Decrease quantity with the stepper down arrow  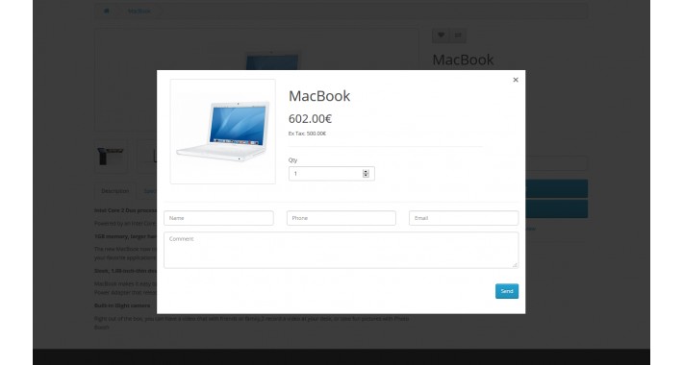(x=366, y=176)
